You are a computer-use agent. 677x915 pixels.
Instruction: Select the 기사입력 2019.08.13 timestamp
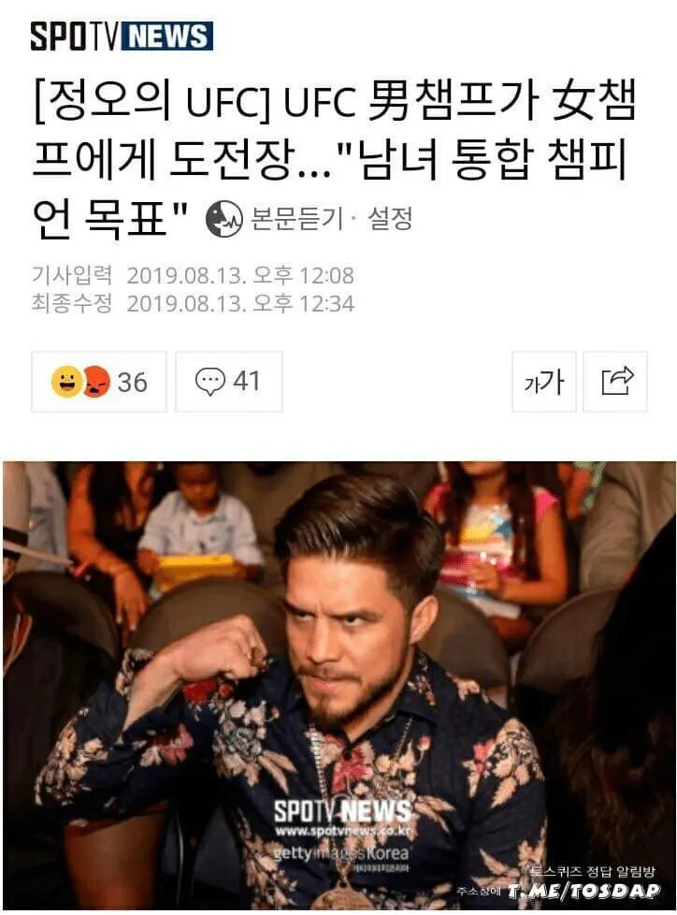pyautogui.click(x=193, y=275)
